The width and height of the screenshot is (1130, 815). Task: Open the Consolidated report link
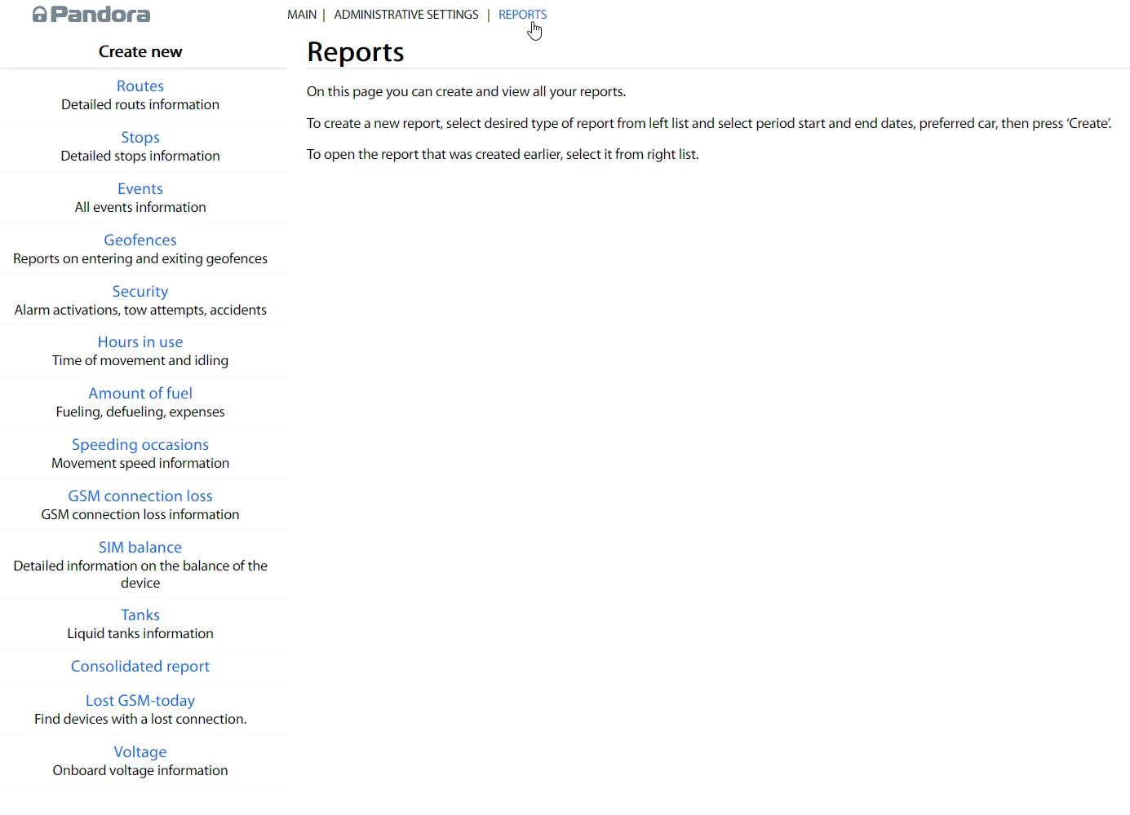140,666
